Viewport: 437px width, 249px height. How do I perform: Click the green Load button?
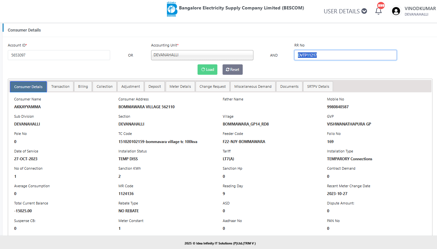207,70
